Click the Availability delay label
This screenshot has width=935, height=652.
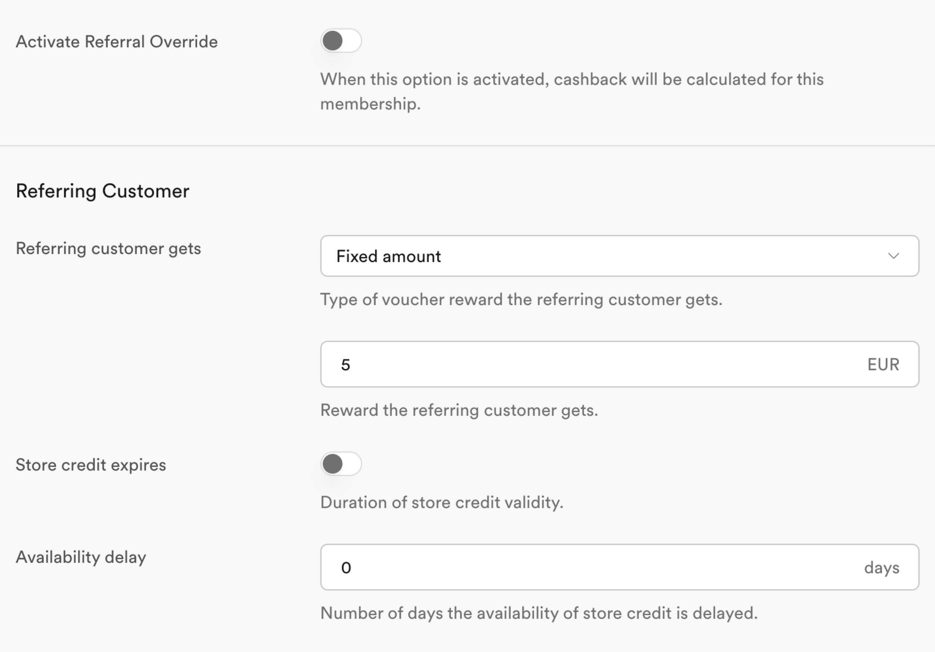[81, 557]
